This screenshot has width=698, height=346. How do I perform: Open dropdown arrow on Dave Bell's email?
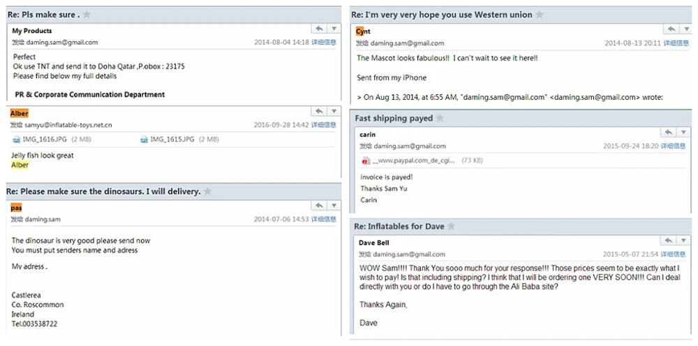pyautogui.click(x=683, y=241)
